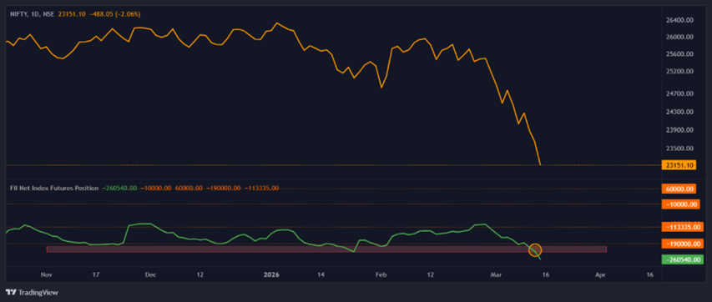Click the 60000.00 value in indicator legend

189,188
